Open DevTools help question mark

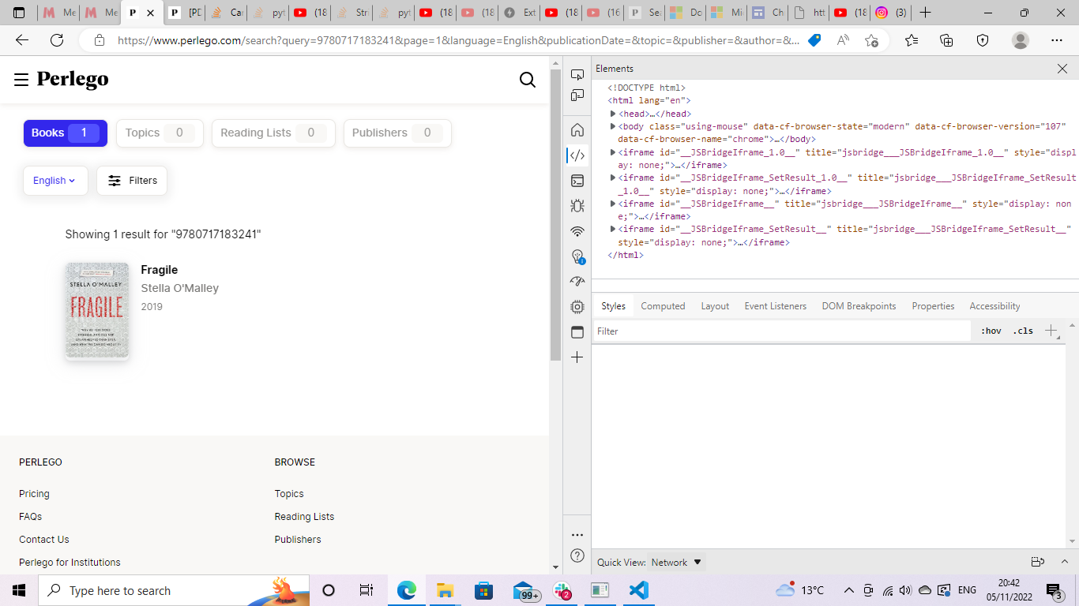(577, 555)
